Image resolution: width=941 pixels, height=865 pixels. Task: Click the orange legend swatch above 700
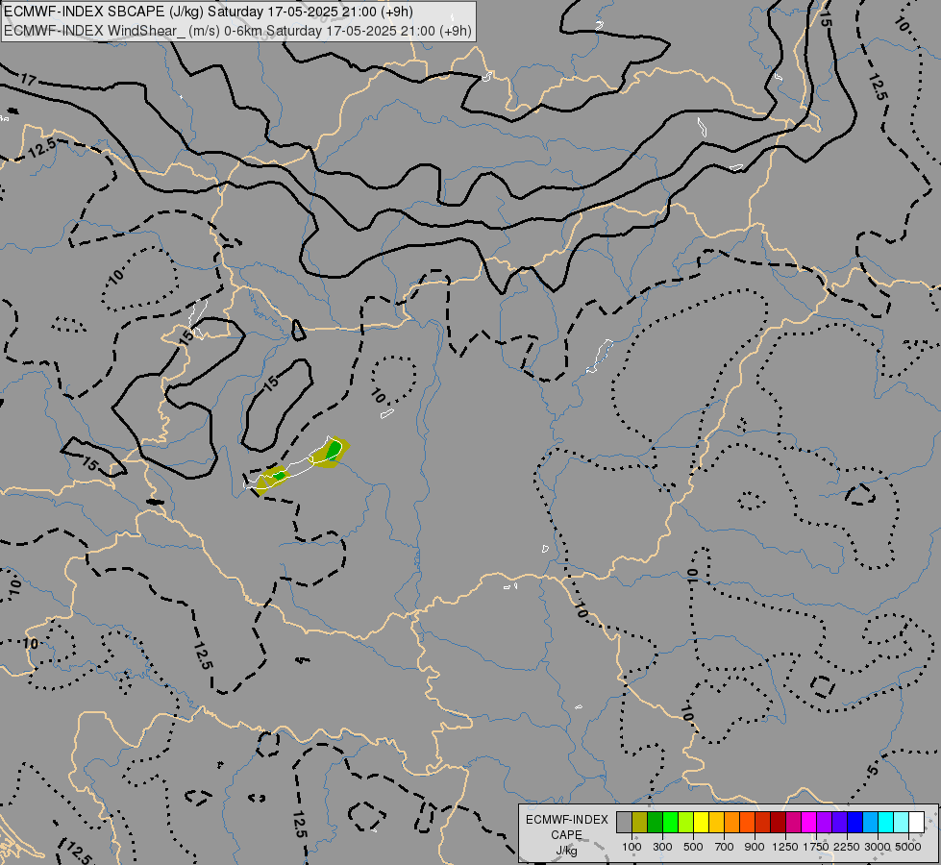732,822
